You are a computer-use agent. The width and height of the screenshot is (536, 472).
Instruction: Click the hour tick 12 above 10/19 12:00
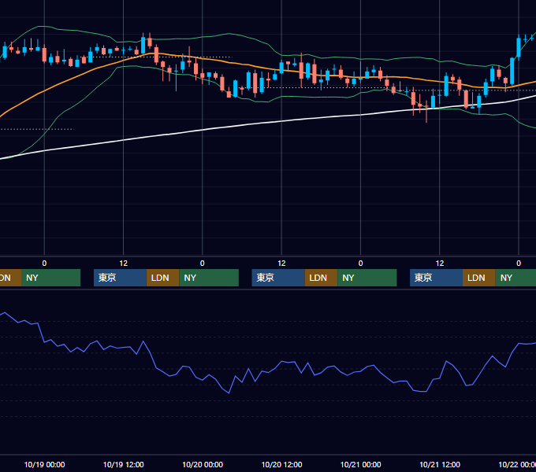(x=124, y=264)
